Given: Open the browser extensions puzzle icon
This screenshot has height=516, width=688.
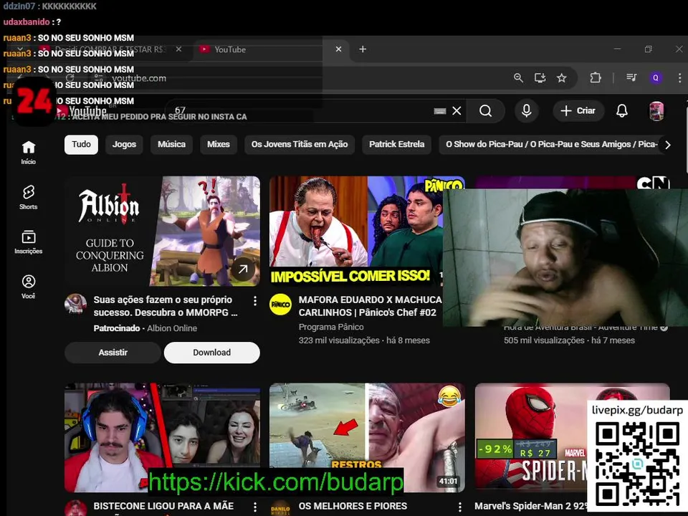Looking at the screenshot, I should click(x=596, y=78).
